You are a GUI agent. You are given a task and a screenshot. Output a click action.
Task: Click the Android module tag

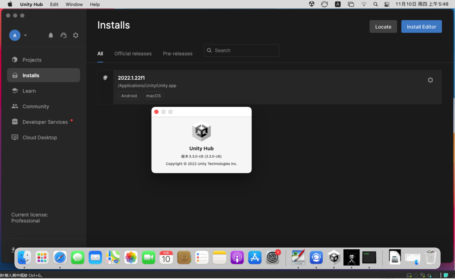pyautogui.click(x=129, y=96)
